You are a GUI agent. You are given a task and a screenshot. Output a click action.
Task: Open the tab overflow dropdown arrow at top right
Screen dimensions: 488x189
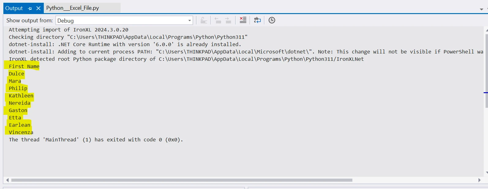tap(482, 9)
